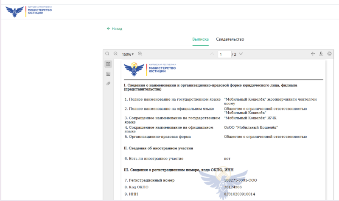The width and height of the screenshot is (339, 201).
Task: Click the search icon in PDF toolbar
Action: [x=107, y=54]
